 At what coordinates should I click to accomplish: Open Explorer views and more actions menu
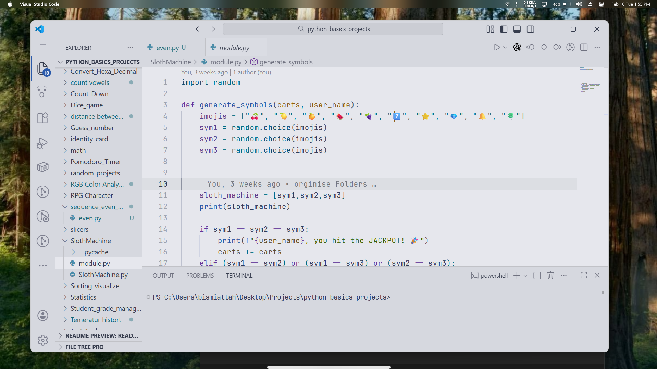(x=130, y=47)
